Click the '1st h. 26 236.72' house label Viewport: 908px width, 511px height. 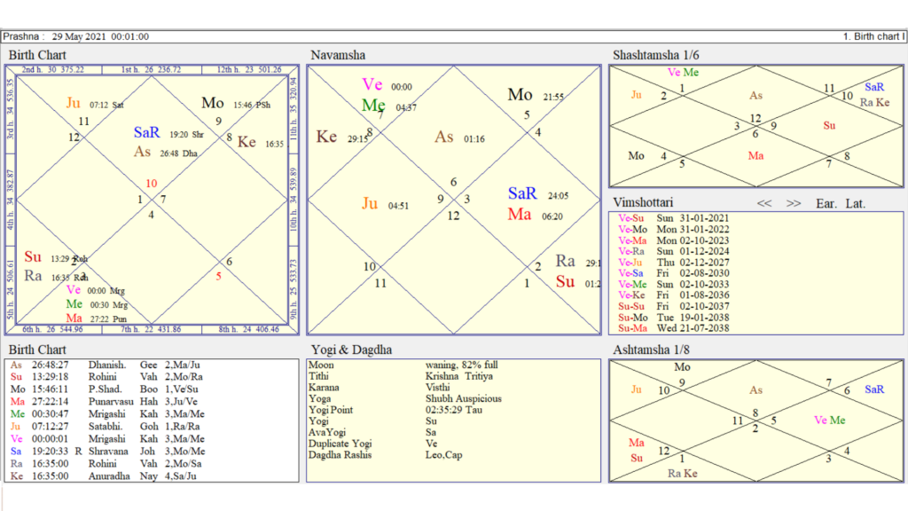(x=151, y=69)
